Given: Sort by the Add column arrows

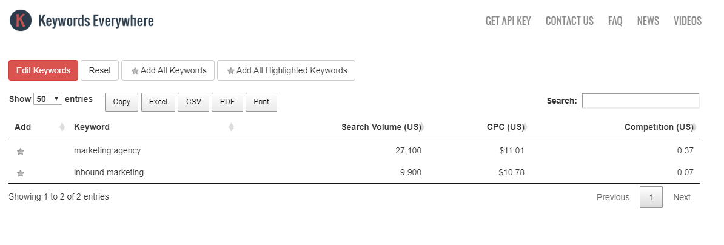Looking at the screenshot, I should click(62, 127).
